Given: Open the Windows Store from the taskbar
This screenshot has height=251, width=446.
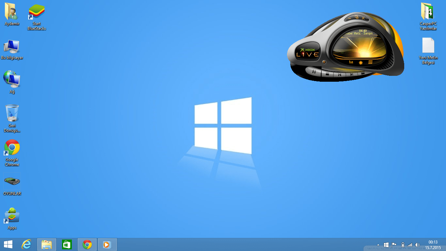Looking at the screenshot, I should click(67, 244).
